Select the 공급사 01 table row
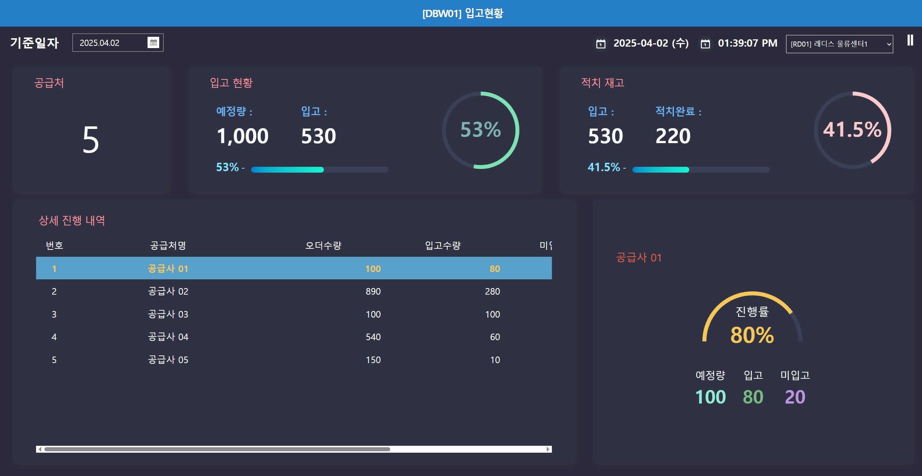The width and height of the screenshot is (922, 476). tap(294, 268)
